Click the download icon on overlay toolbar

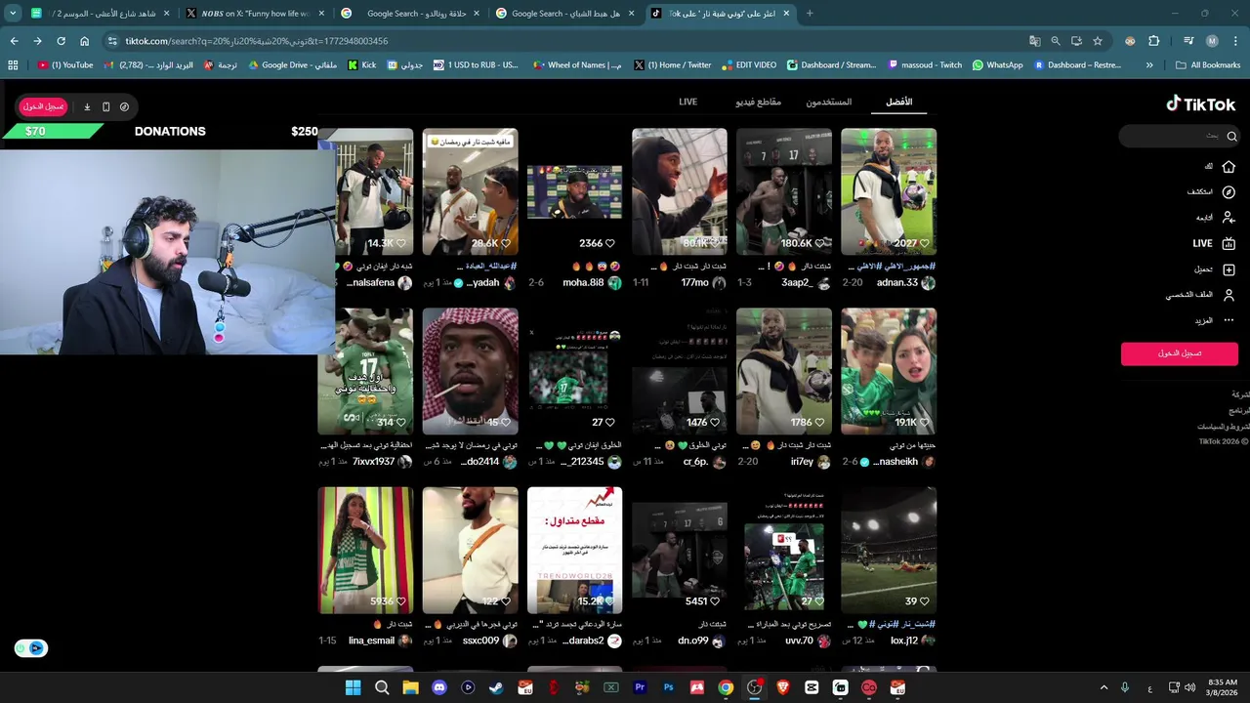(x=87, y=106)
